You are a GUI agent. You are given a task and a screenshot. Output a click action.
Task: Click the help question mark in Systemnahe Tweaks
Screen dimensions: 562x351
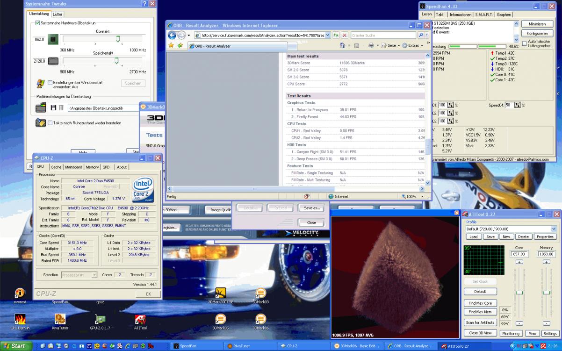click(144, 4)
